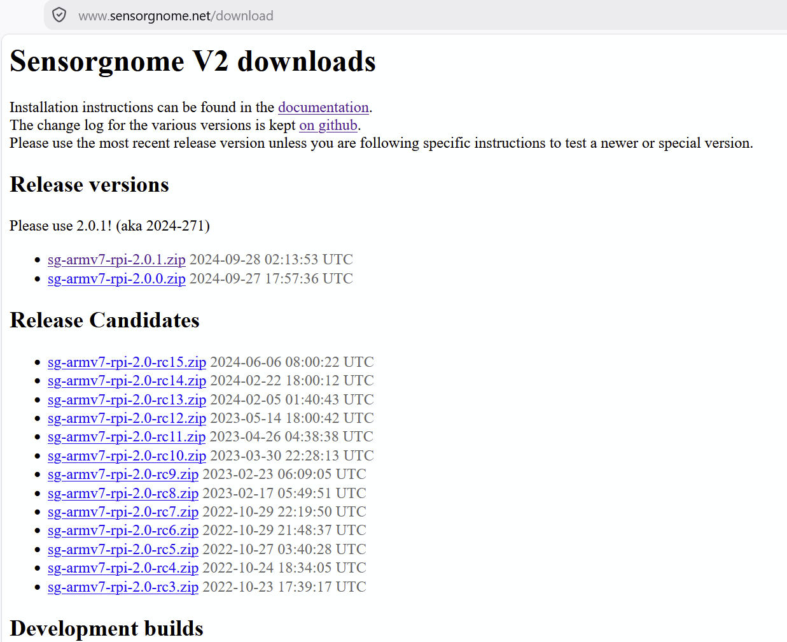Image resolution: width=787 pixels, height=642 pixels.
Task: Download sg-armv7-rpi-2.0-rc11.zip
Action: 127,436
